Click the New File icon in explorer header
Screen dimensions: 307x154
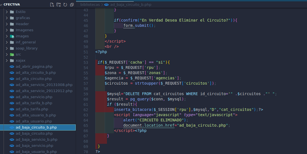point(52,4)
